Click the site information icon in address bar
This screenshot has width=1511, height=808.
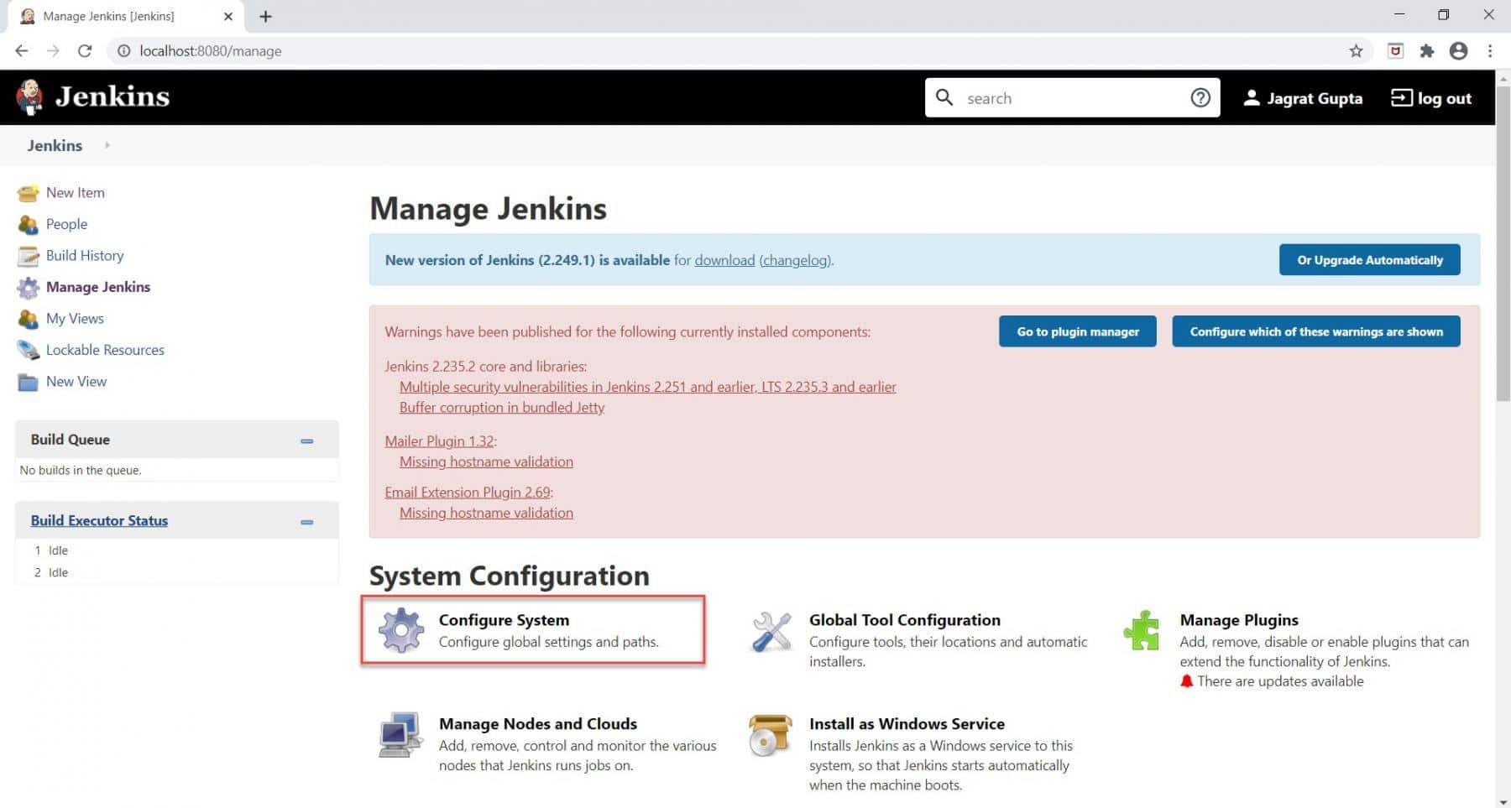124,51
